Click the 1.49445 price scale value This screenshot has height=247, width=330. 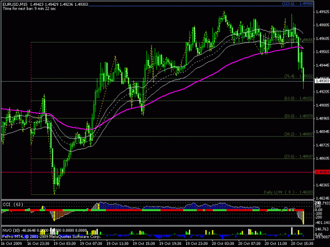pyautogui.click(x=323, y=65)
